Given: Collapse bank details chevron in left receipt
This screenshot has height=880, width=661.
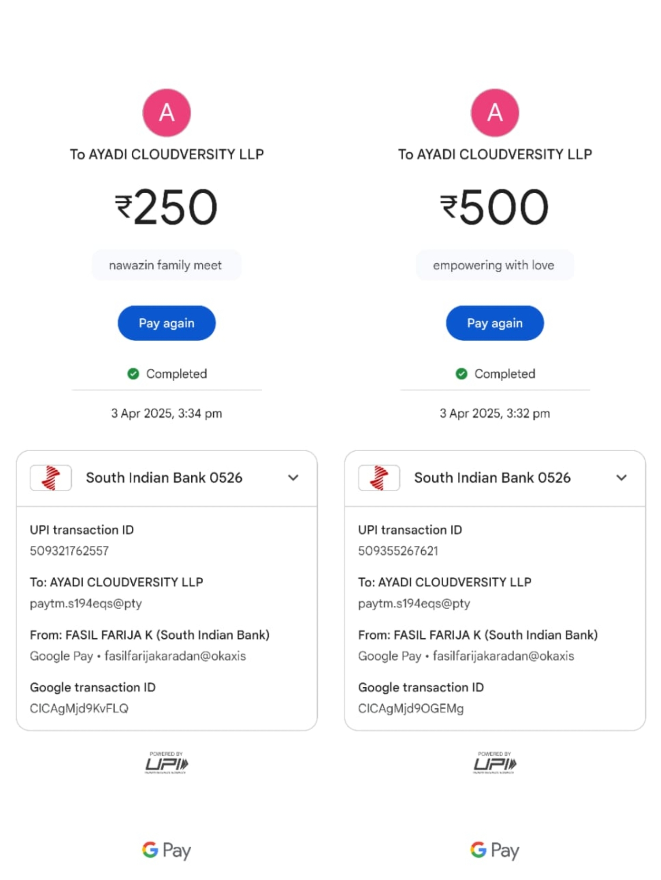Looking at the screenshot, I should click(x=293, y=478).
